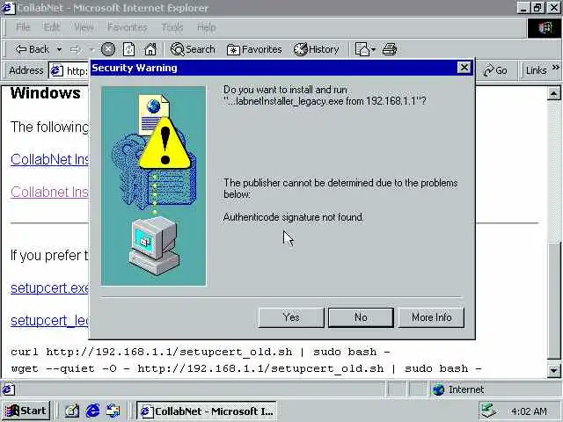Click the Links toolbar label
Screen dimensions: 563x422
coord(536,70)
